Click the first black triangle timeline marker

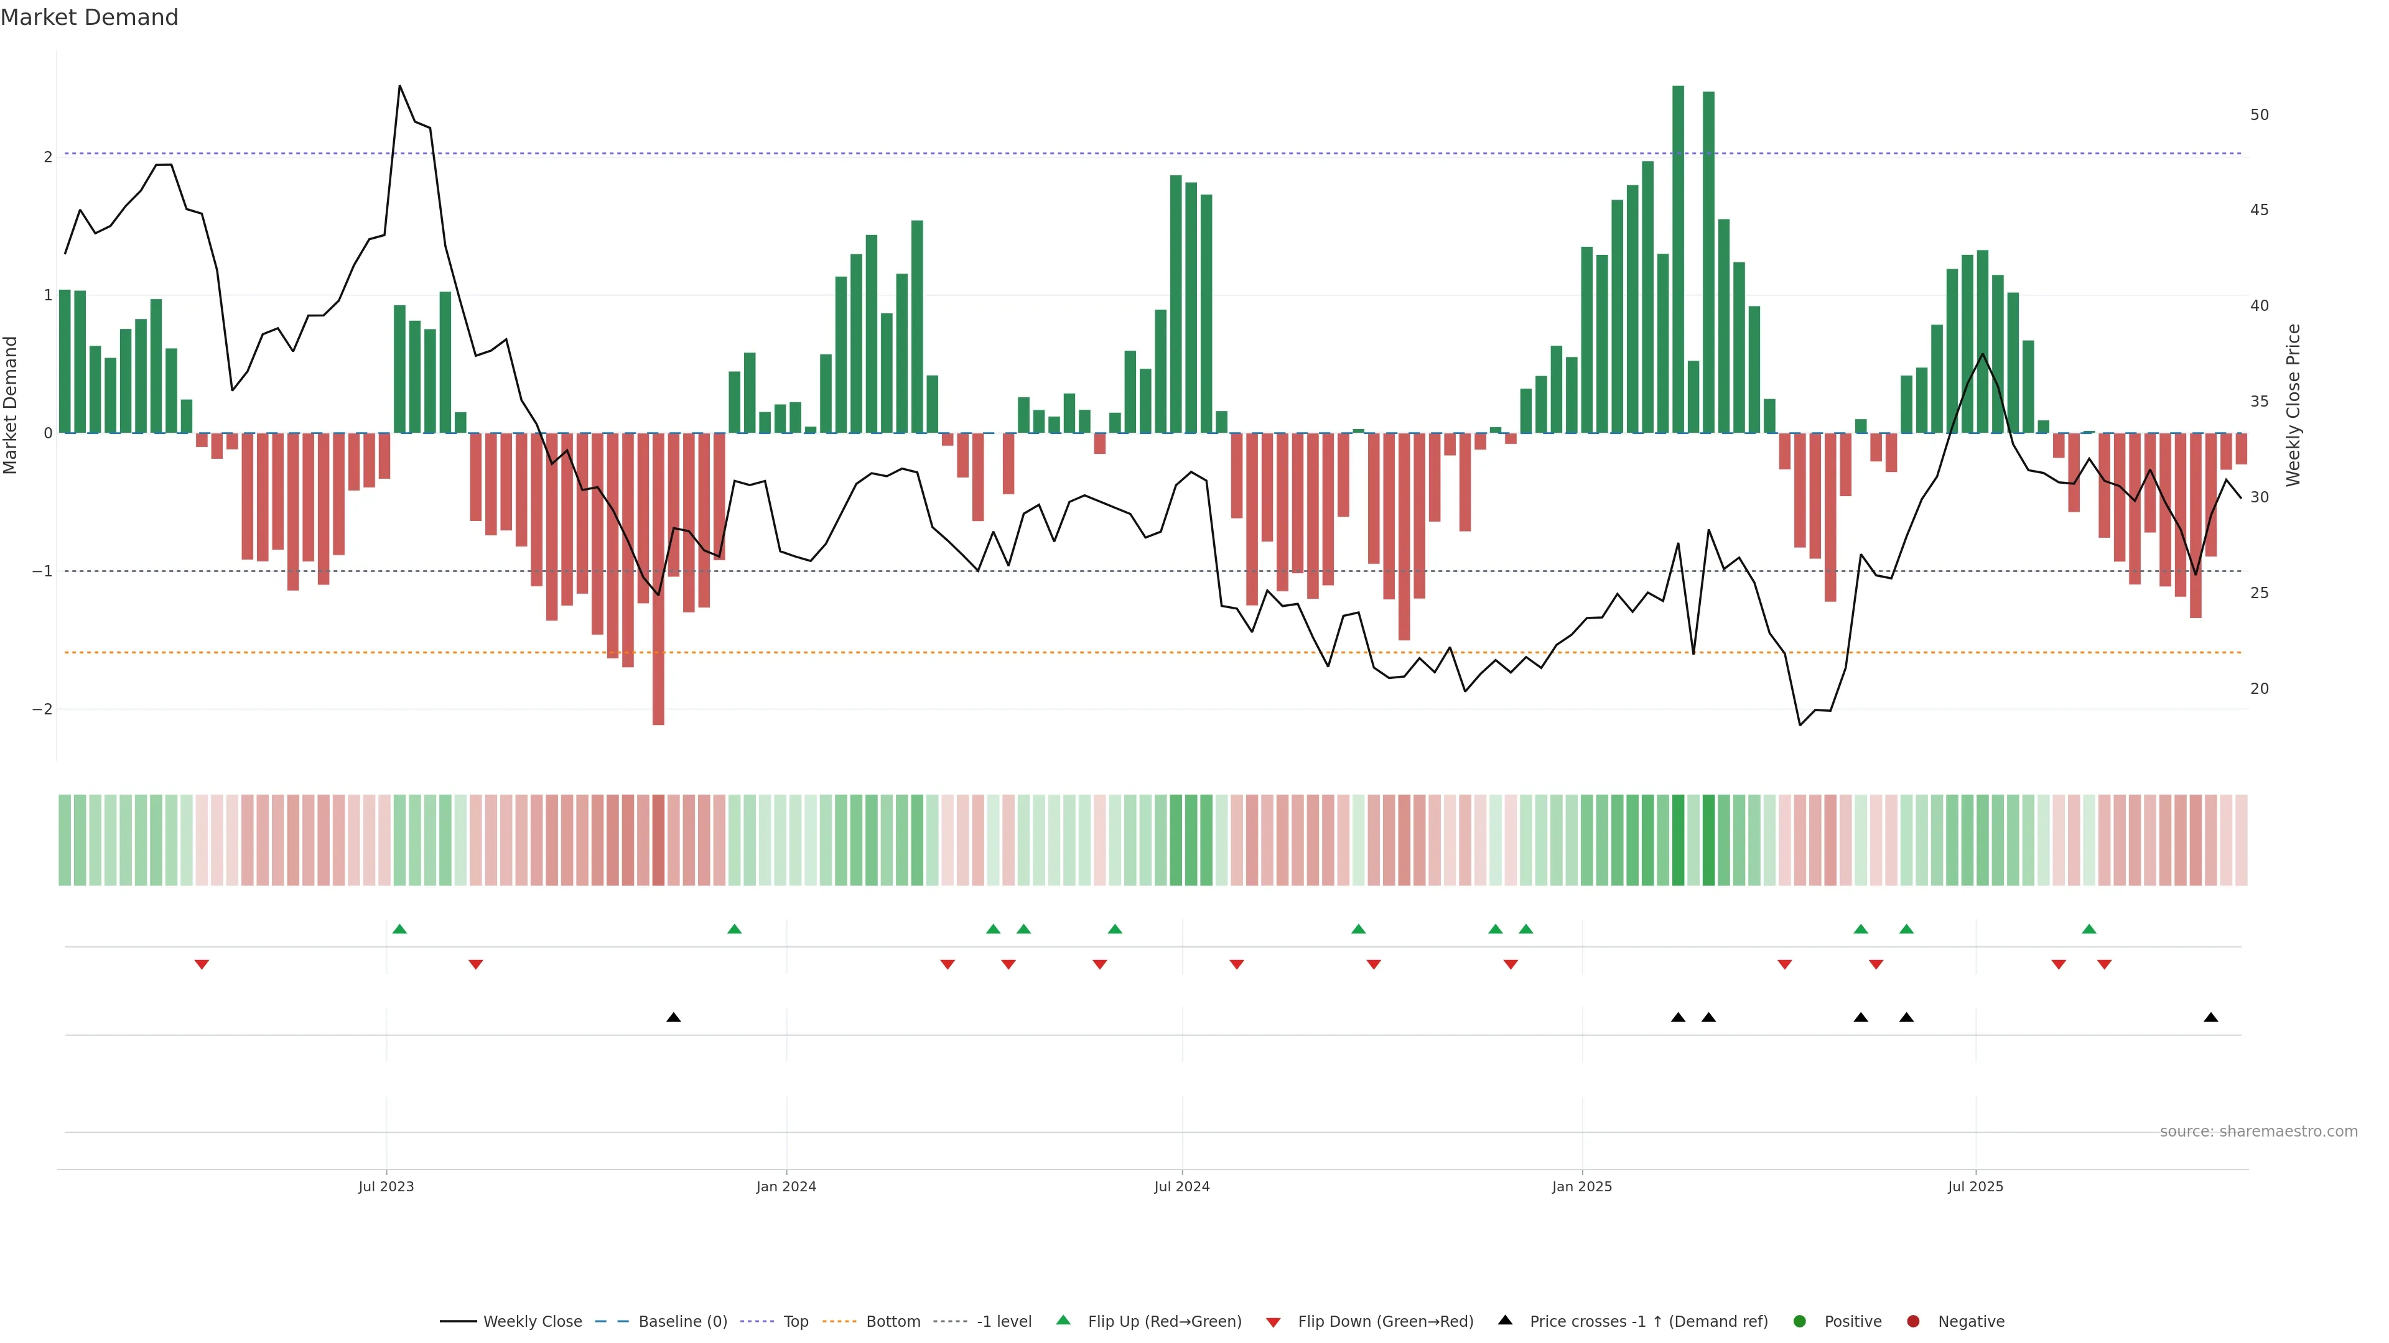[673, 1018]
